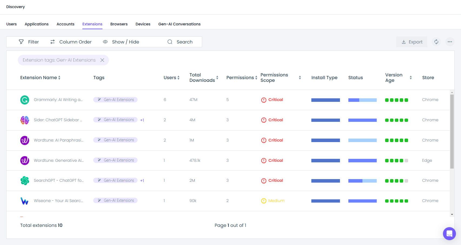Open Sider: ChatGPT Sidebar extension name
461x245 pixels.
point(58,120)
